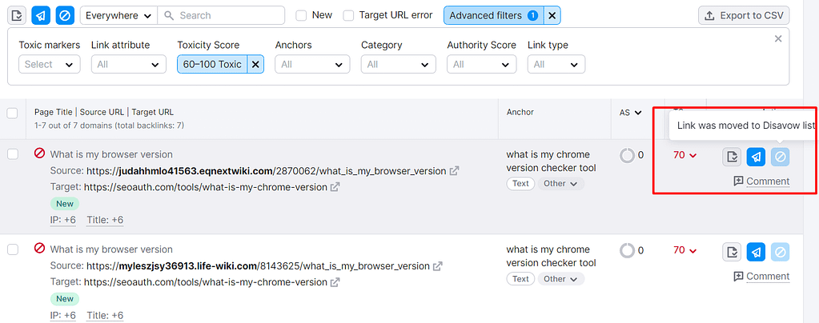Click the Authority Score circle in second row
The image size is (819, 323).
(627, 250)
